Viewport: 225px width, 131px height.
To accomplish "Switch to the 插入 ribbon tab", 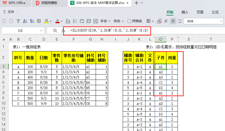I will 185,12.
